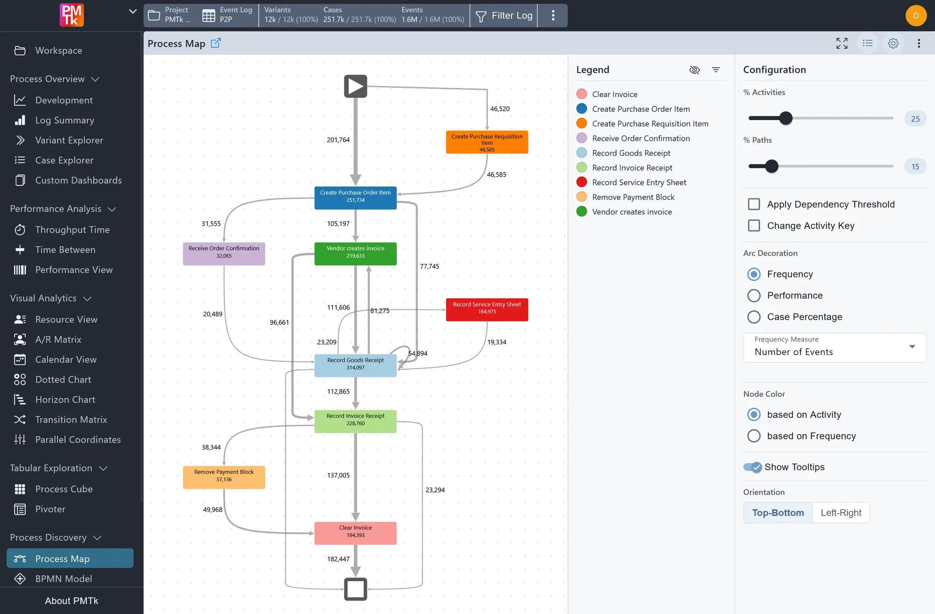Open Parallel Coordinates icon
The height and width of the screenshot is (614, 935).
point(20,440)
